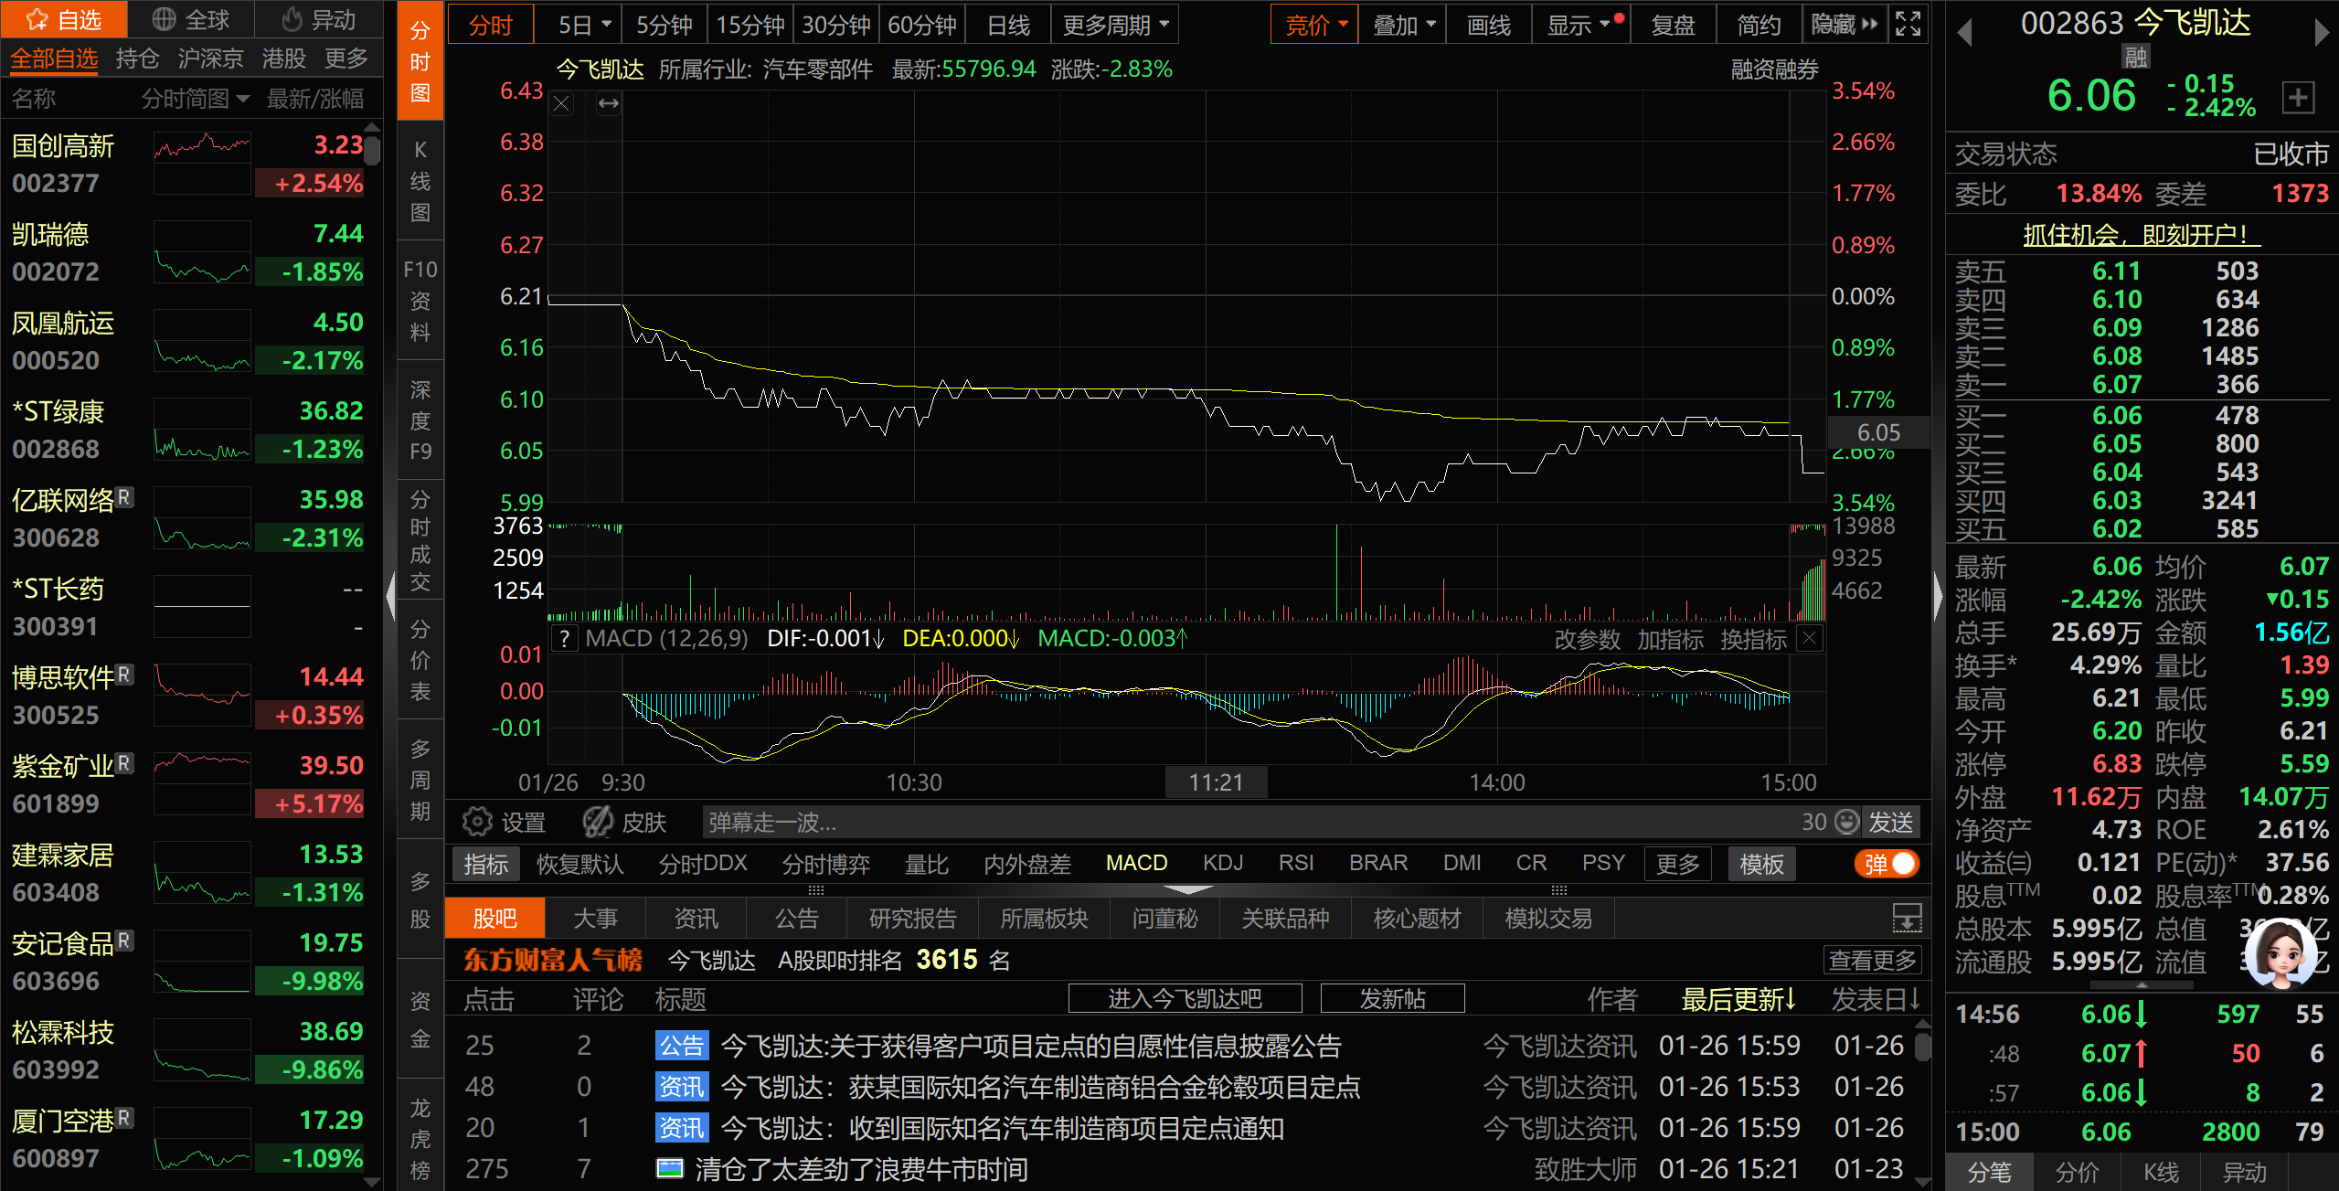Switch to the 日线 chart tab
Viewport: 2339px width, 1191px height.
click(x=1008, y=25)
